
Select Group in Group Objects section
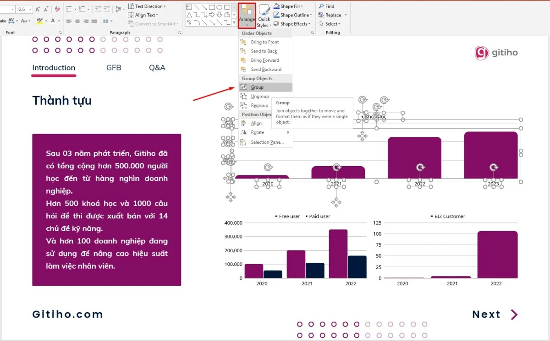pos(265,87)
